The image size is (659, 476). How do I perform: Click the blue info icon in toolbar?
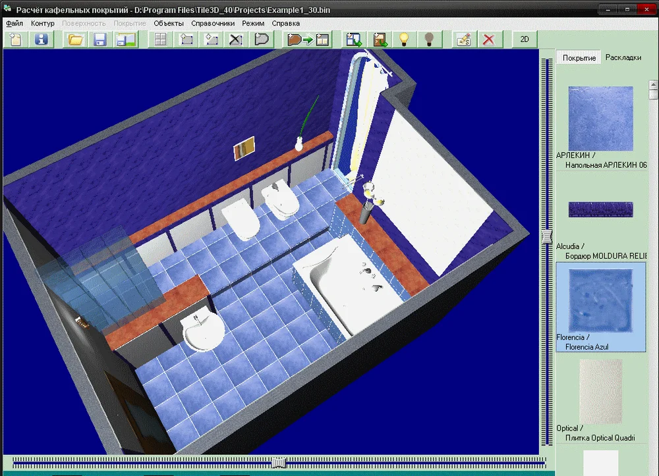pyautogui.click(x=42, y=40)
